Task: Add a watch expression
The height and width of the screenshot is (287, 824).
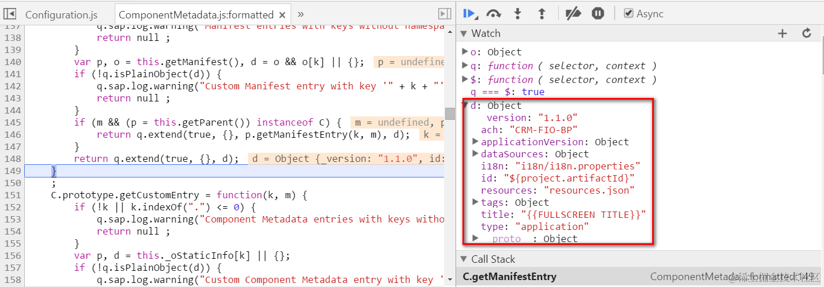Action: pos(782,33)
